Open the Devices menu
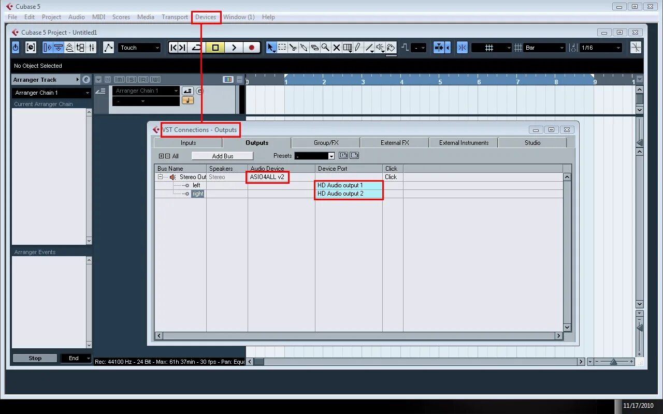This screenshot has width=663, height=414. pos(206,17)
